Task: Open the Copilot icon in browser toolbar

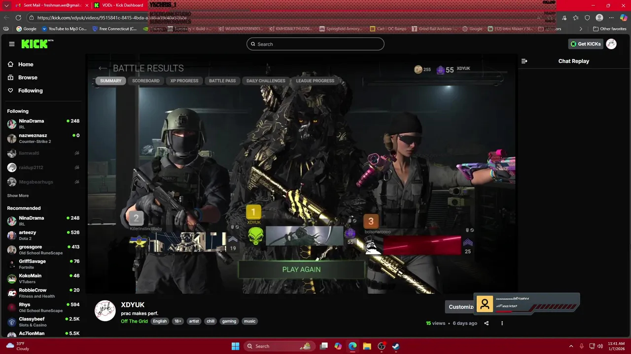Action: click(624, 18)
